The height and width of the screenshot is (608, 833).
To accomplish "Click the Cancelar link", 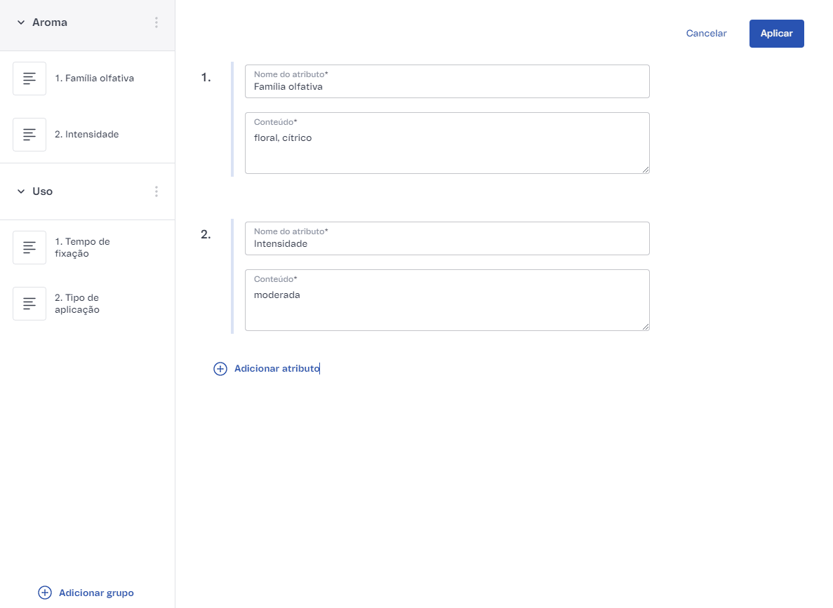I will pos(706,34).
